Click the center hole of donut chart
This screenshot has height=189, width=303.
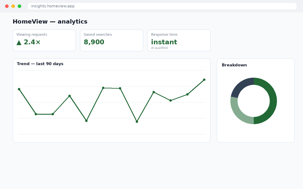pos(253,101)
